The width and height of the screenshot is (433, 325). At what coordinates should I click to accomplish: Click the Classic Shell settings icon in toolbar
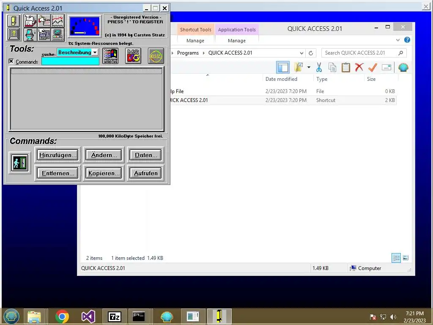403,67
